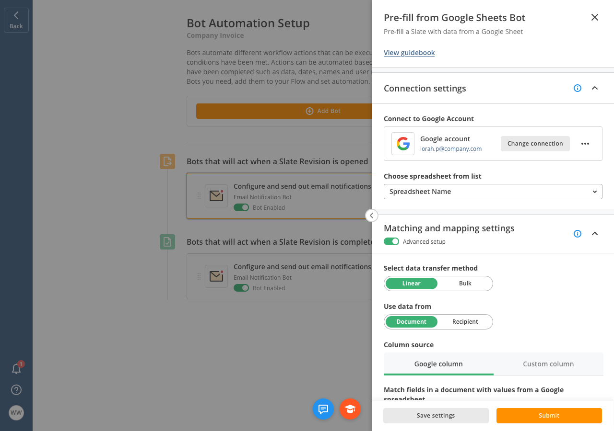Open the blue chat support icon
Screen dimensions: 614x431
323,409
